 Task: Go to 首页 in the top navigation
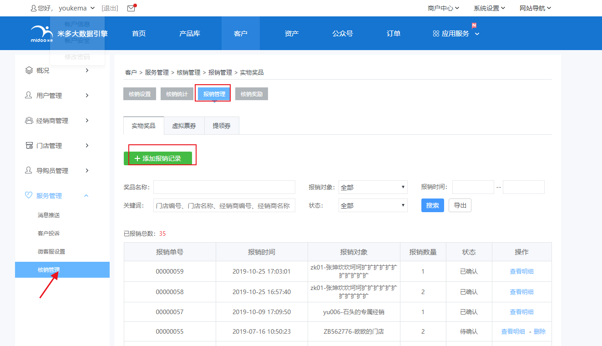tap(139, 34)
